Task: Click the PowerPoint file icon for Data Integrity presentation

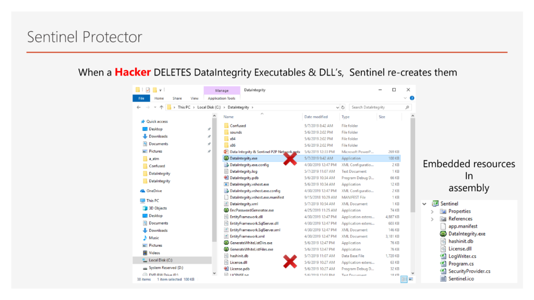Action: click(x=226, y=152)
